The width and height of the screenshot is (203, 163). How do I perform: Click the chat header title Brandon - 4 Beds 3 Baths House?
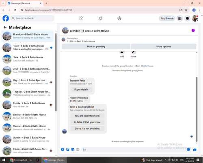click(89, 31)
